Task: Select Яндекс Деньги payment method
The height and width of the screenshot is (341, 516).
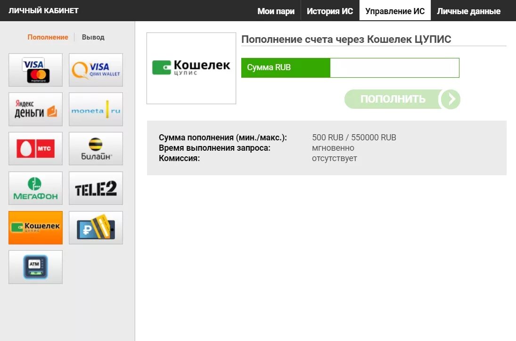Action: click(35, 109)
